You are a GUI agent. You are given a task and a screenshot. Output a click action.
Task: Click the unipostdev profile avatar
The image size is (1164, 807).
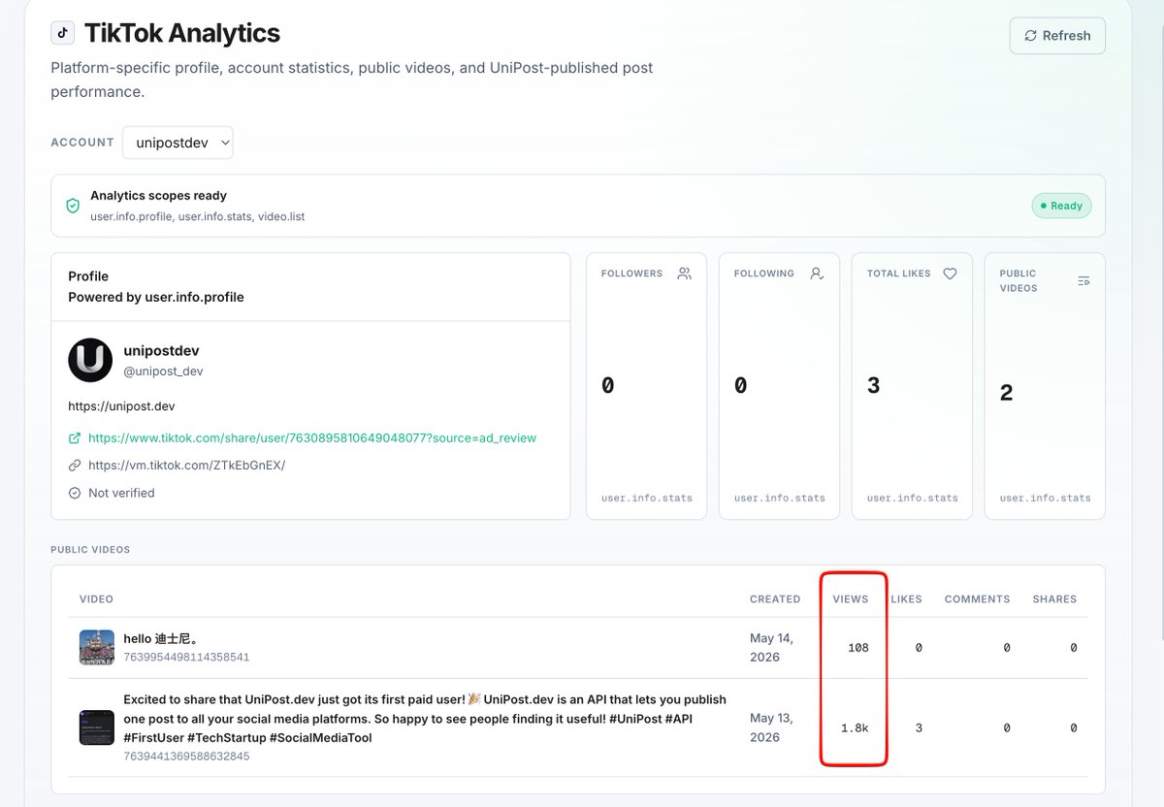tap(90, 360)
